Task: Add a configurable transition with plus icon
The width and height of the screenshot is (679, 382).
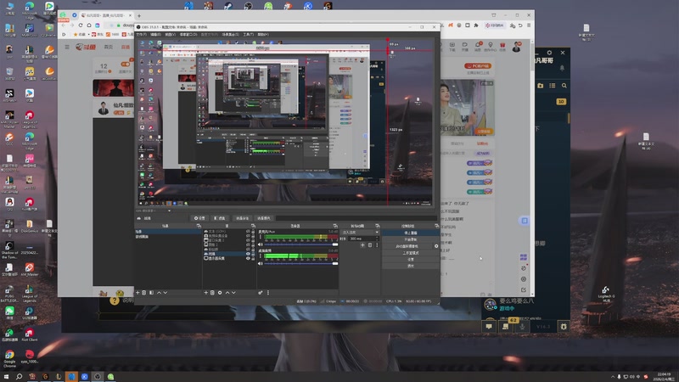Action: (362, 245)
